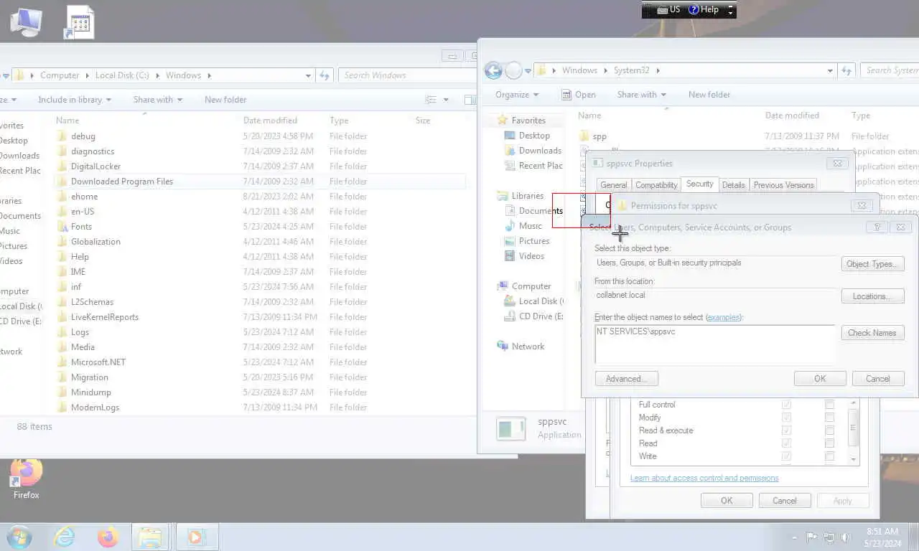Open view options arrow in Windows folder toolbar
Viewport: 919px width, 551px height.
(446, 100)
